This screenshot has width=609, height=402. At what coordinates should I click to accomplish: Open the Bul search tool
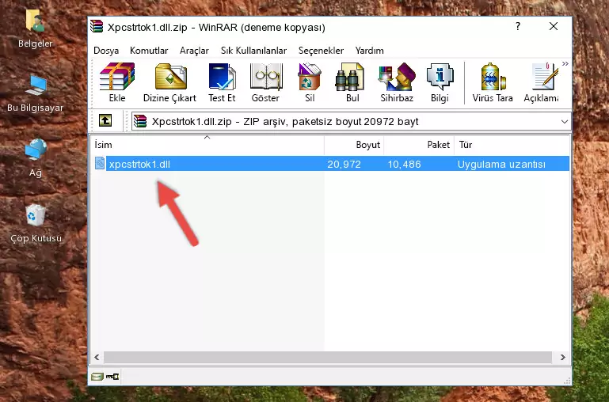[352, 82]
